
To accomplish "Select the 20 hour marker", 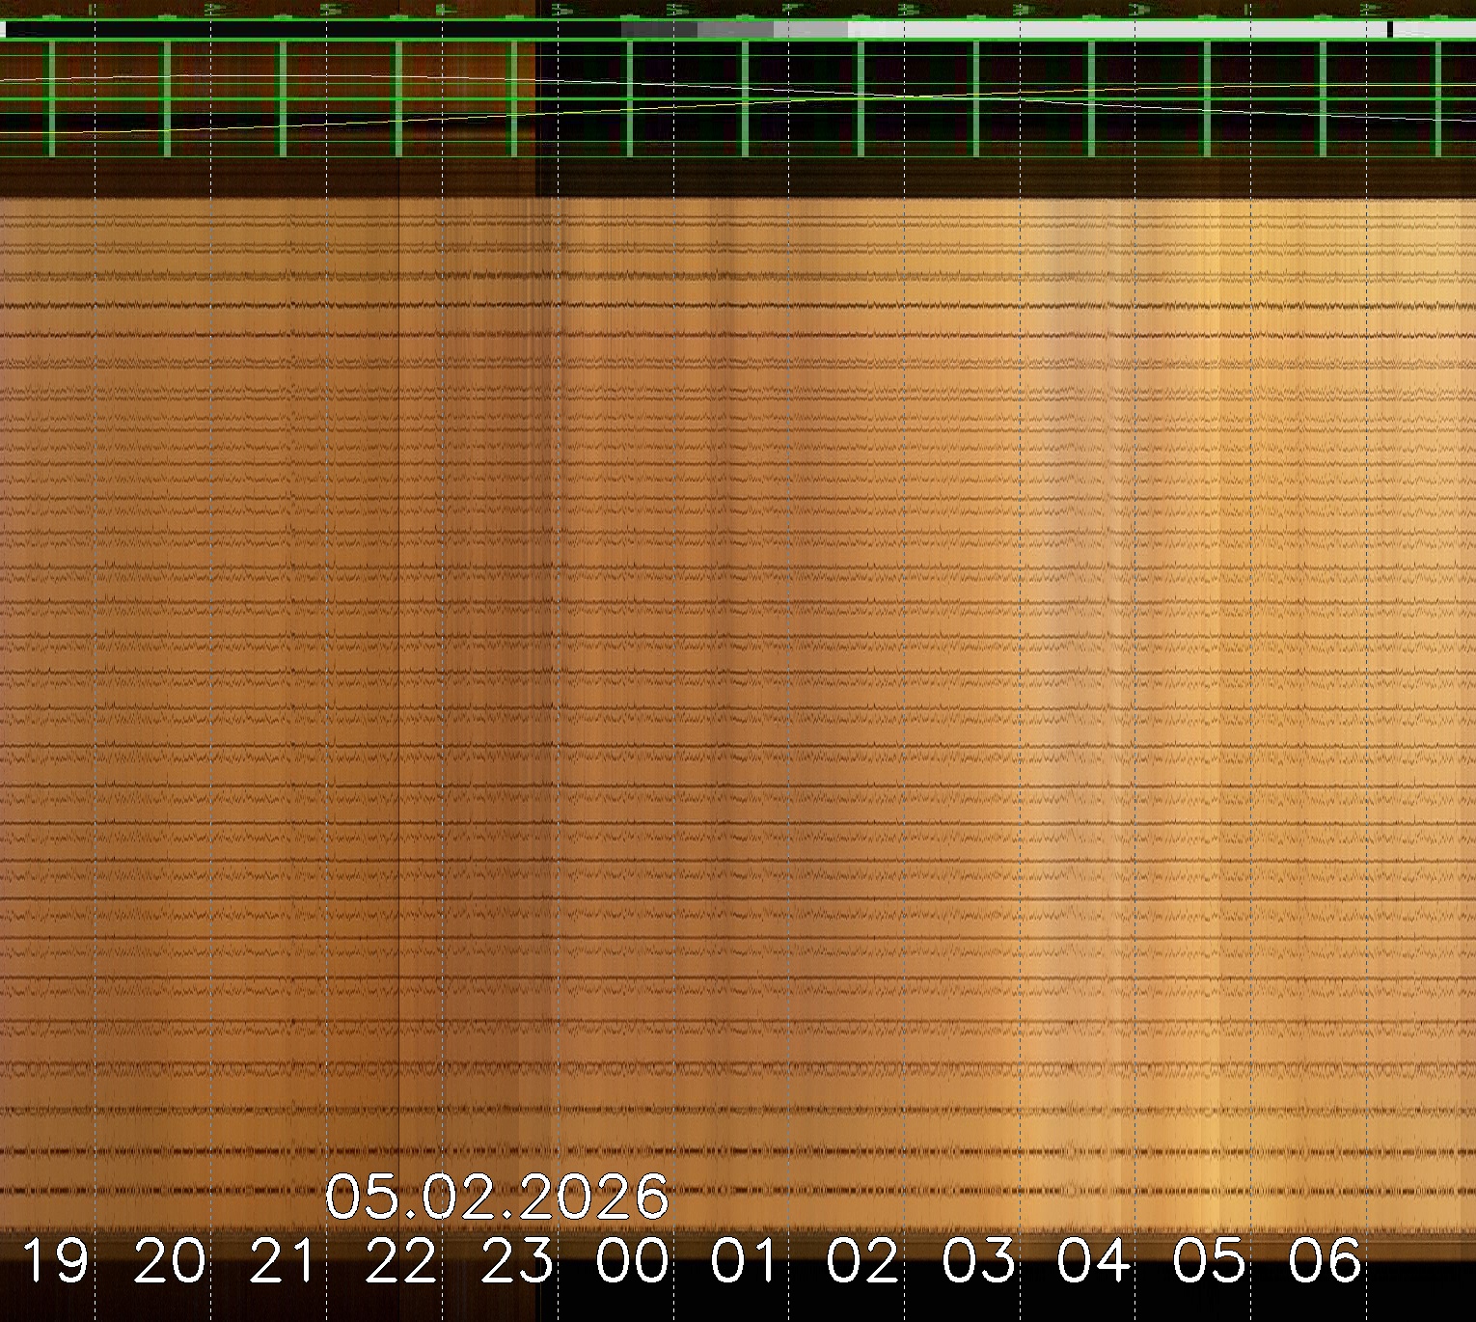I will click(x=170, y=1261).
